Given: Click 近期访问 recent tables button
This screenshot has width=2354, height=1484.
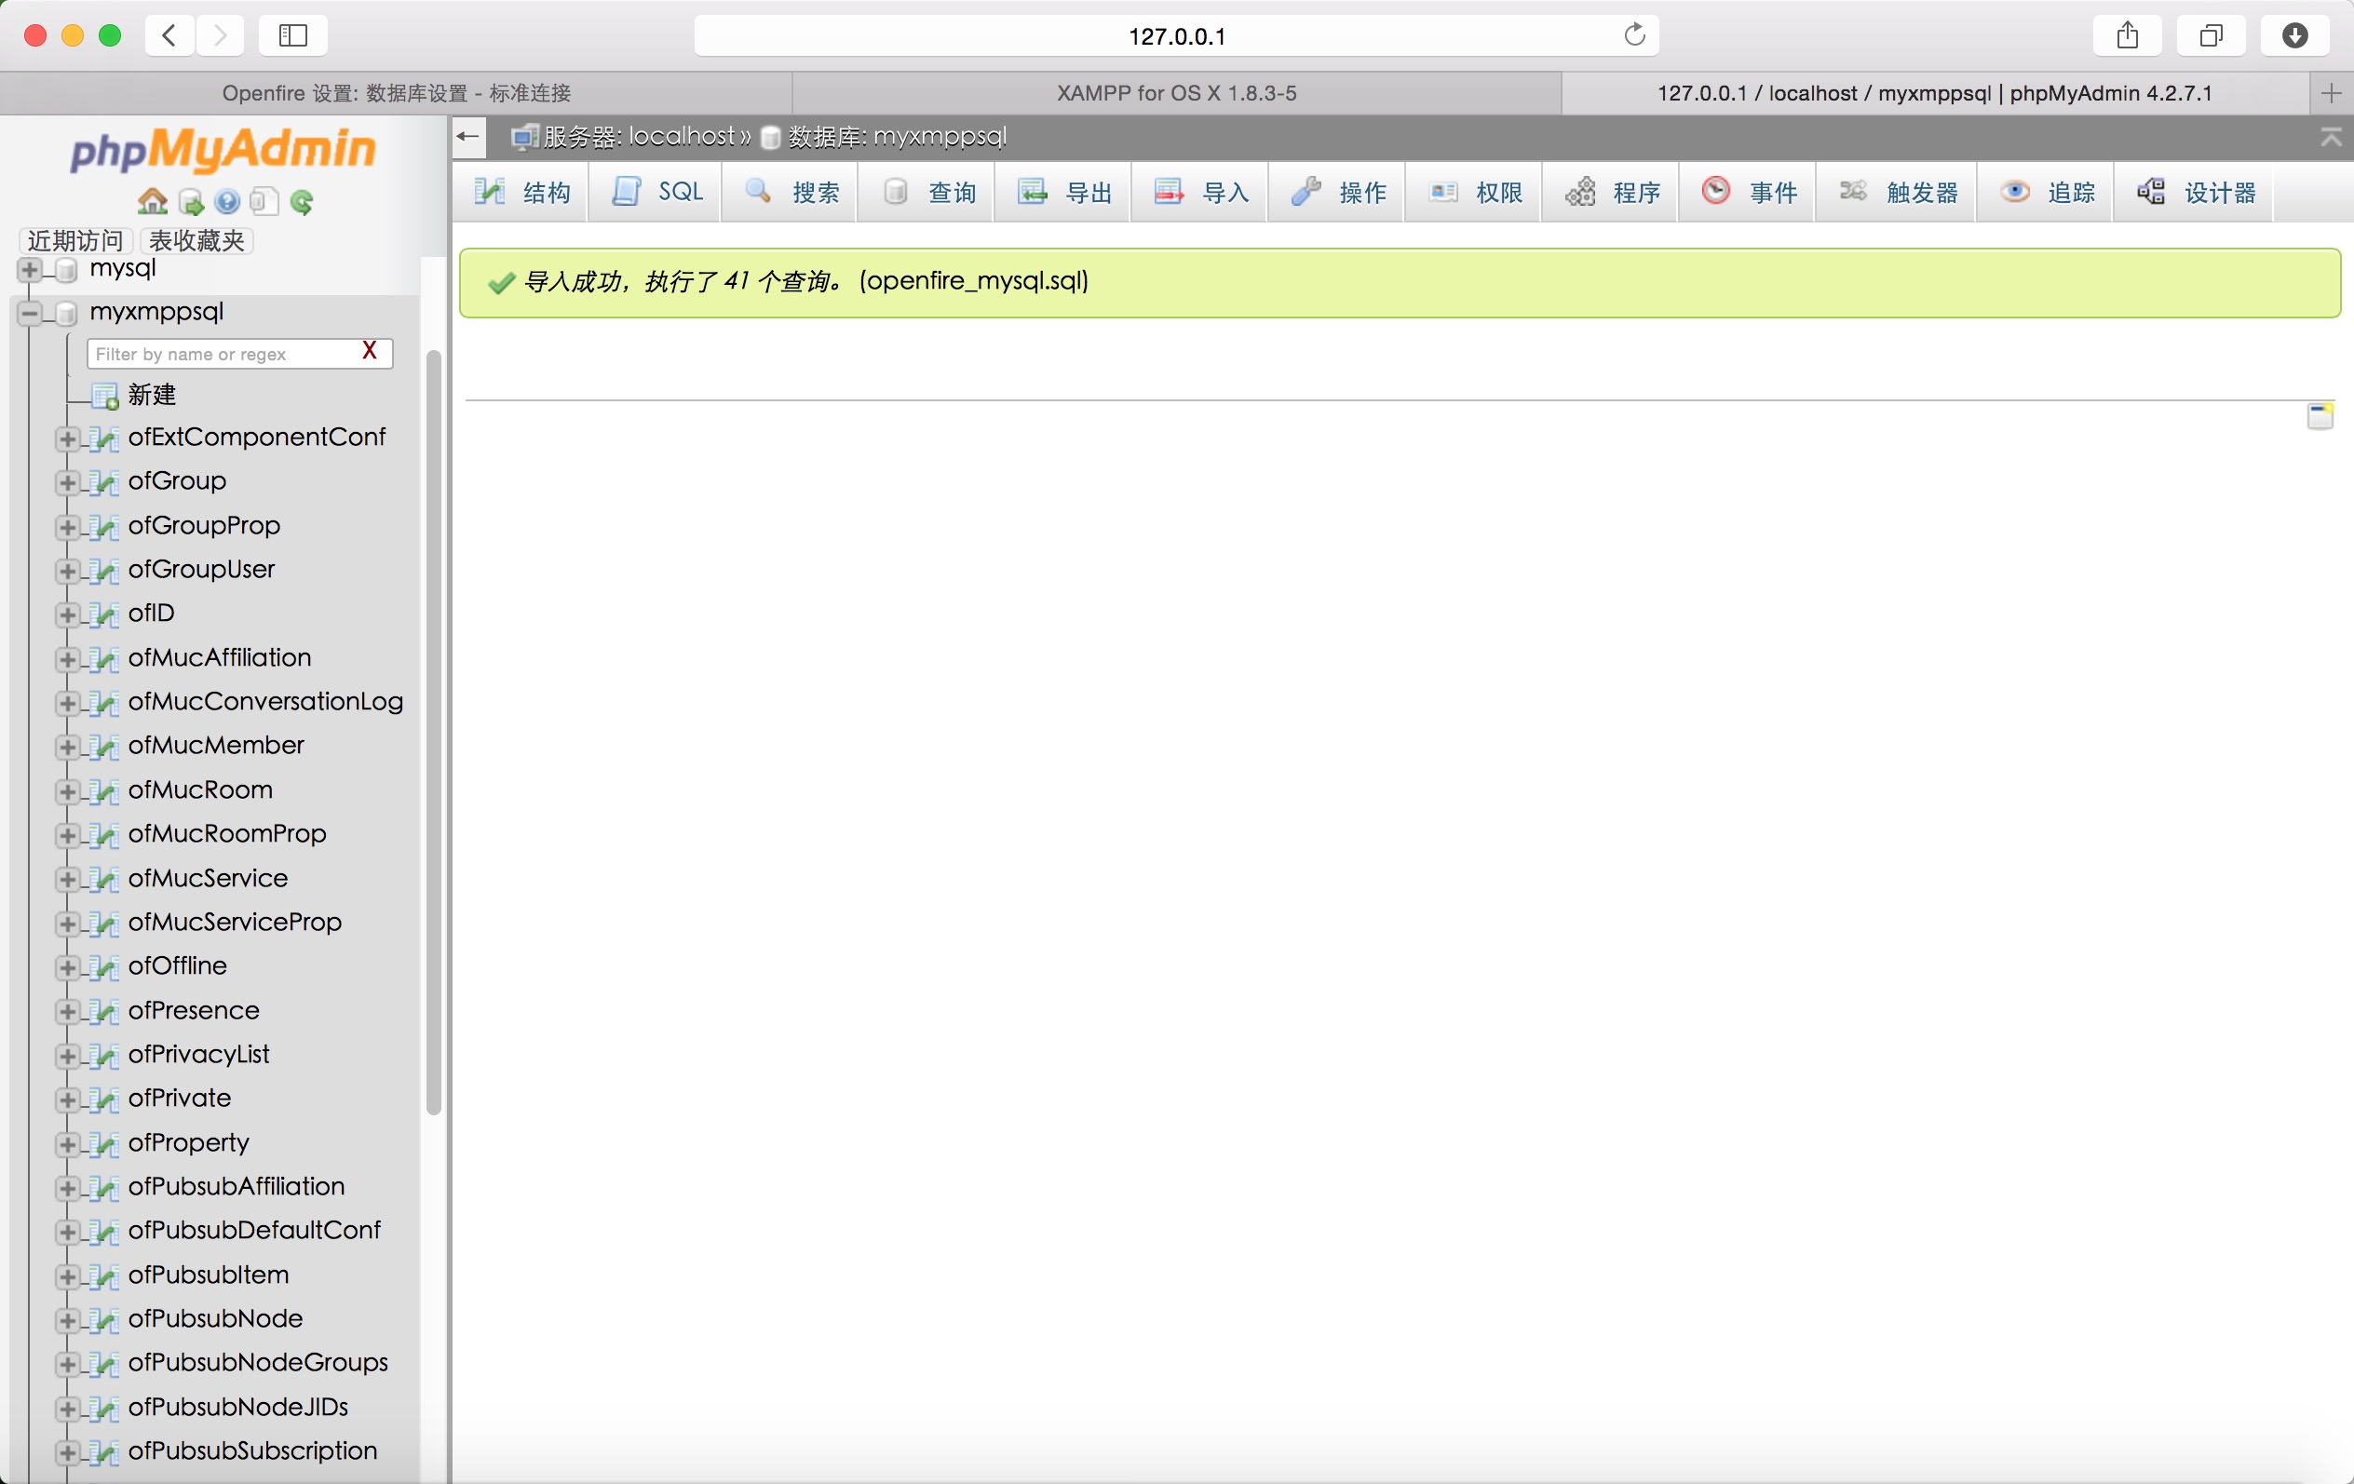Looking at the screenshot, I should tap(75, 240).
